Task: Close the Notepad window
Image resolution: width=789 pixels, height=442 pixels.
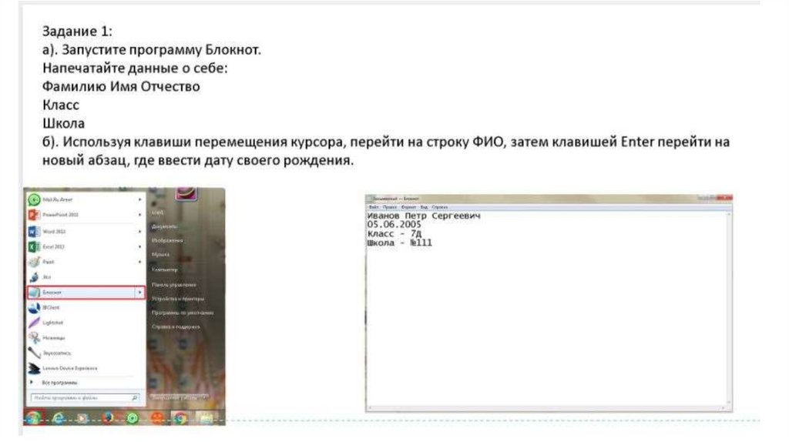Action: [x=724, y=198]
